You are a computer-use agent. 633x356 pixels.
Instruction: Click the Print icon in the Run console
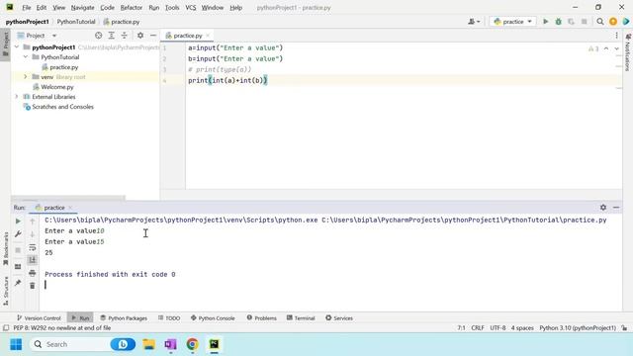click(33, 273)
